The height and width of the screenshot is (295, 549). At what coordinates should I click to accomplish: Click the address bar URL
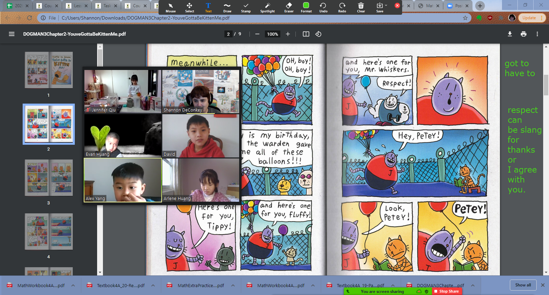point(145,18)
